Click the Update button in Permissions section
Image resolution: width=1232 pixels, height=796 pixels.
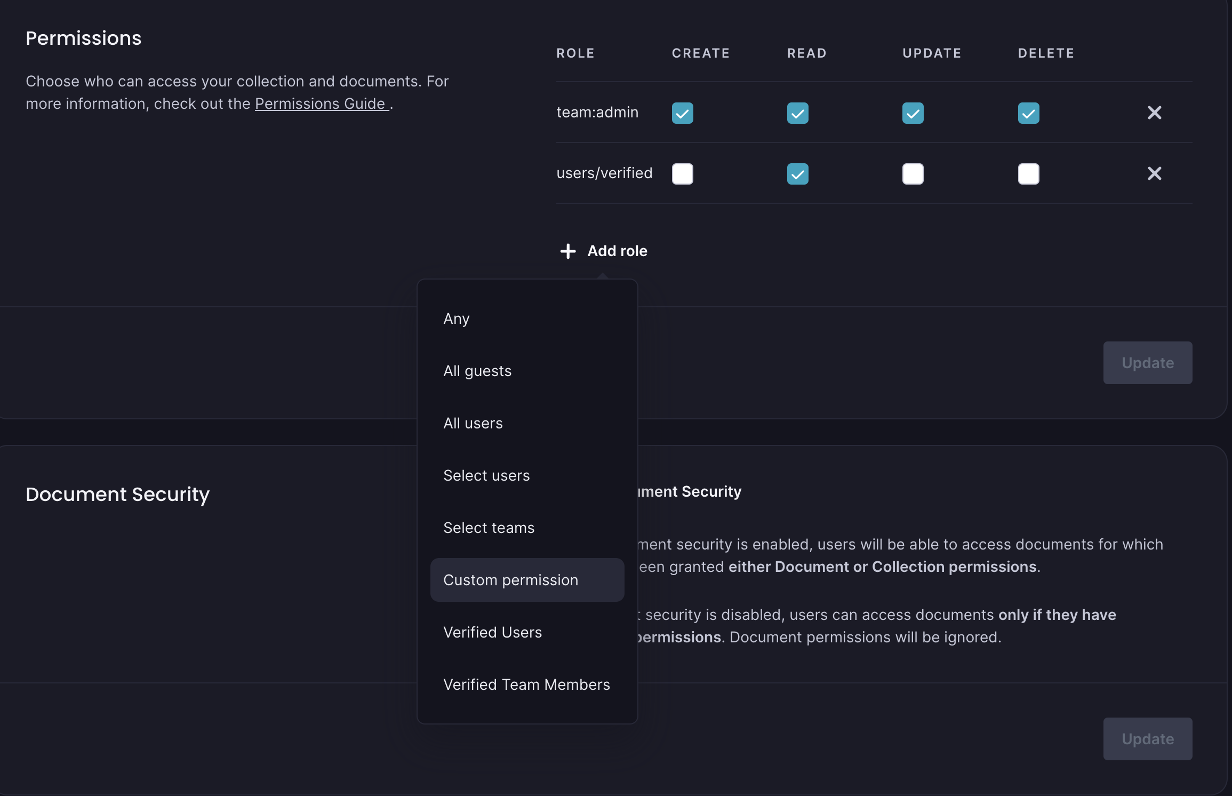pos(1147,362)
